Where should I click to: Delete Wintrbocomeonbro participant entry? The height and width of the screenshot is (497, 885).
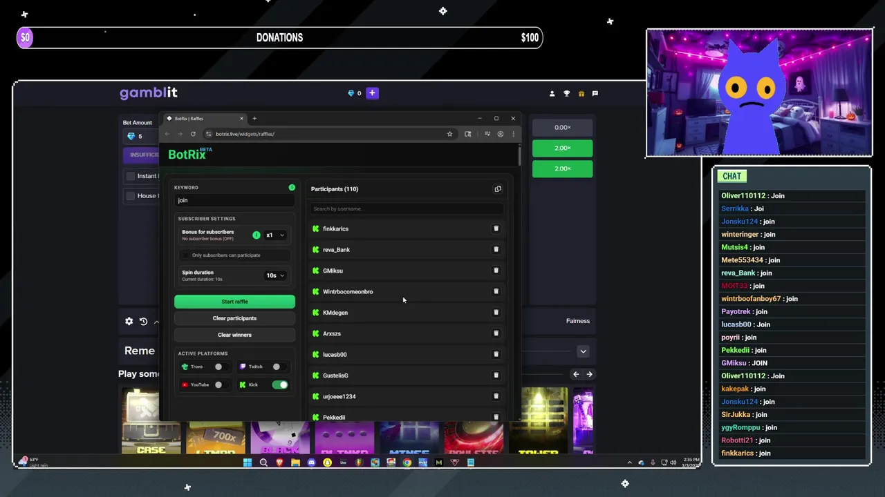tap(496, 291)
